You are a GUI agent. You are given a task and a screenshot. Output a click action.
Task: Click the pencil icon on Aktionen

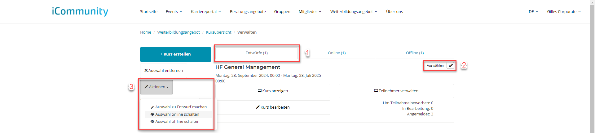coord(146,87)
